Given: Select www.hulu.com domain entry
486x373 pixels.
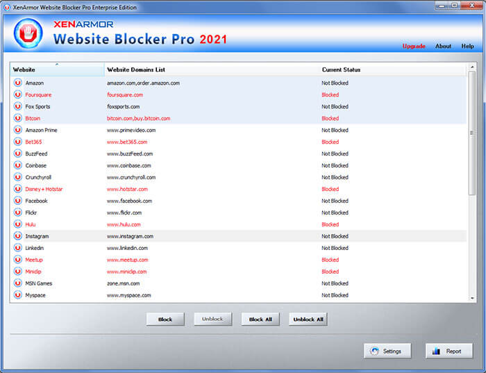Looking at the screenshot, I should pos(124,224).
